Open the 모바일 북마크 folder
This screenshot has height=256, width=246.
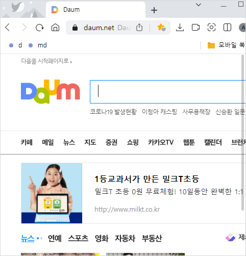[227, 45]
